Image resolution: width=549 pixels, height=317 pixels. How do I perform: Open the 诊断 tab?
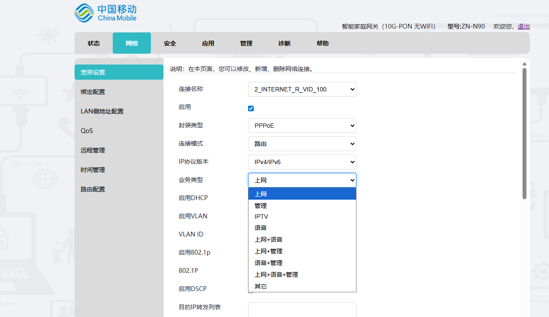(x=284, y=43)
